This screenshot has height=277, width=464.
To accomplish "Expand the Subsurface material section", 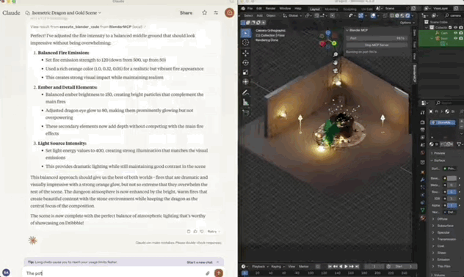I will point(445,226).
